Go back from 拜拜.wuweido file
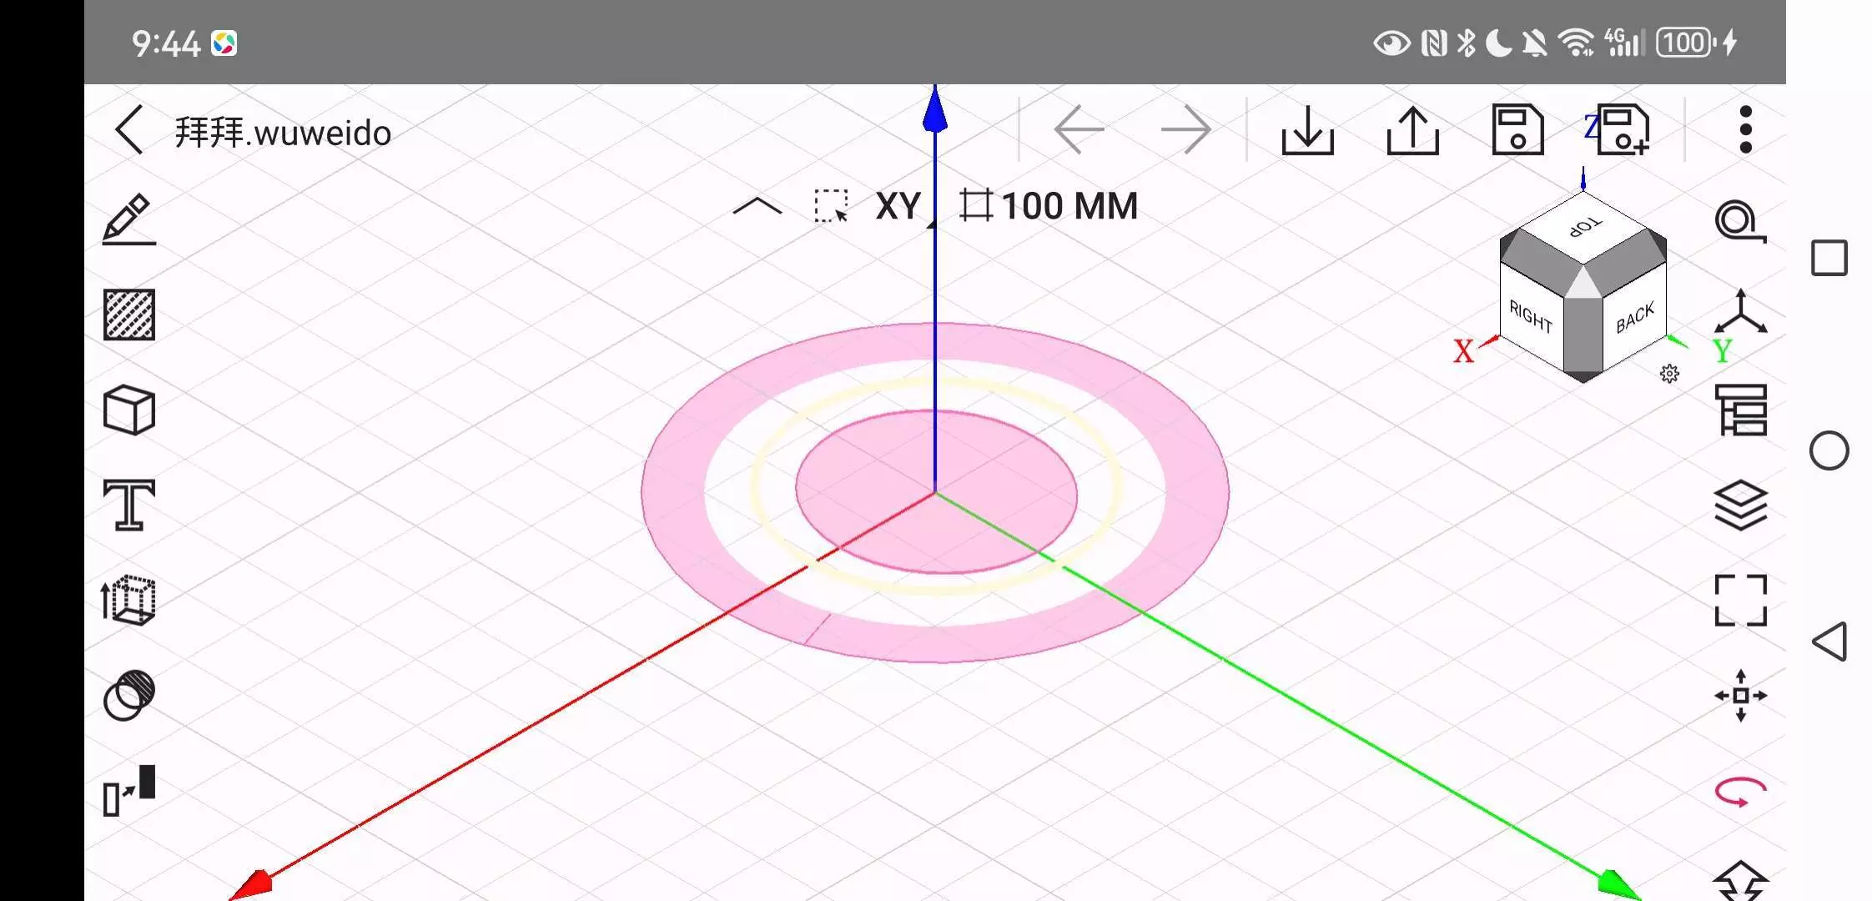Image resolution: width=1872 pixels, height=901 pixels. click(x=129, y=130)
